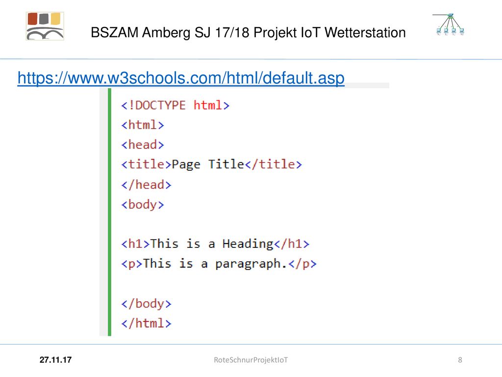Open the w3schools HTML tutorial link
Screen dimensions: 502x377
(x=181, y=78)
